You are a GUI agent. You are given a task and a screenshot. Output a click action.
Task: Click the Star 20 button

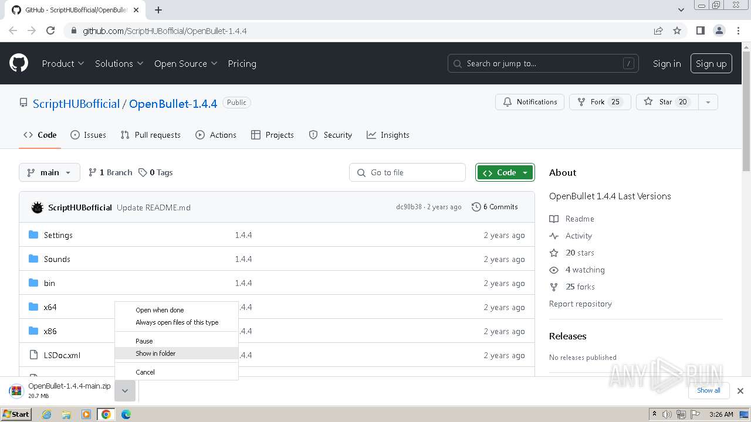pyautogui.click(x=667, y=102)
